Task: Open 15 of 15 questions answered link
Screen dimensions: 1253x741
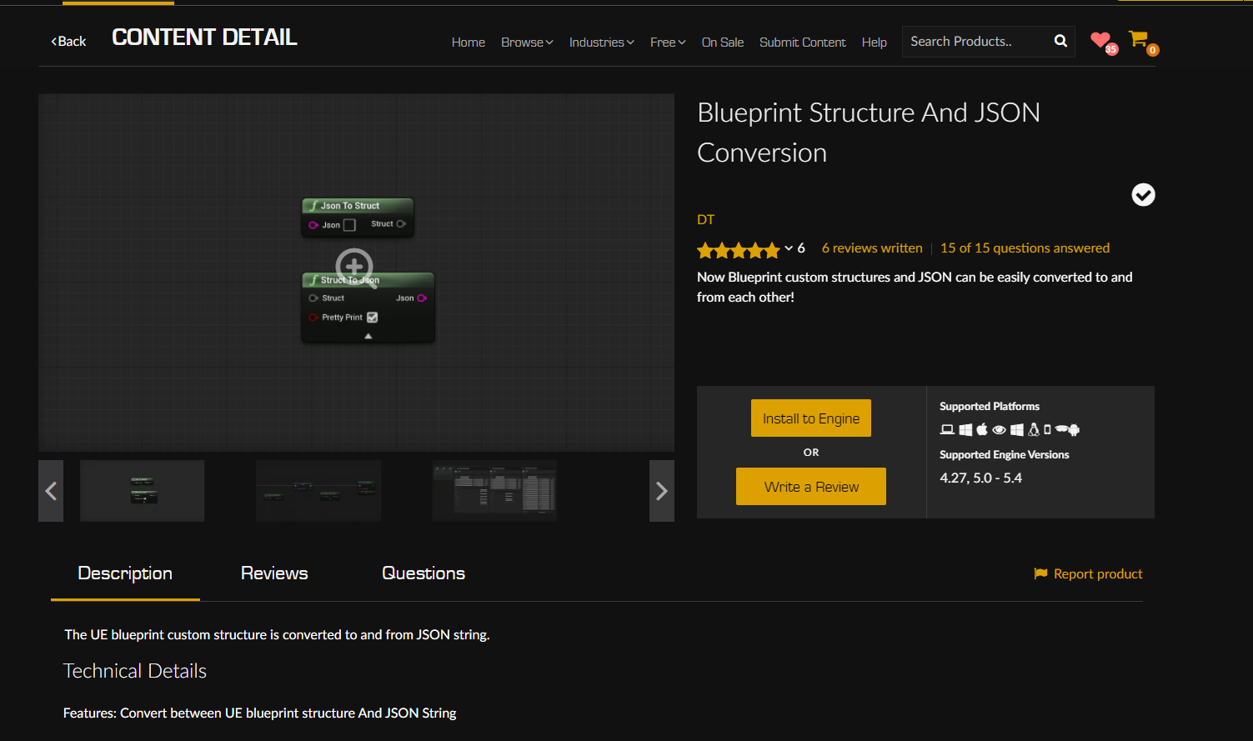Action: click(x=1025, y=248)
